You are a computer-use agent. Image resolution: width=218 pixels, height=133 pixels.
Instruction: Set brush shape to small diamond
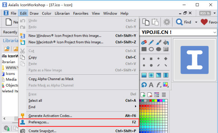pos(158,59)
